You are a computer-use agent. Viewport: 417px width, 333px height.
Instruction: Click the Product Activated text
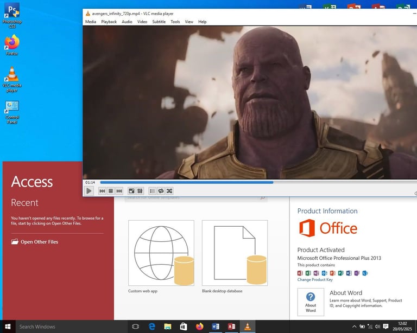[321, 250]
